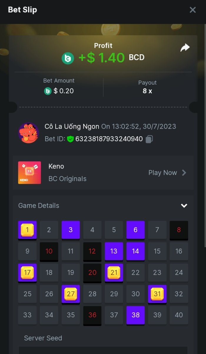Select purple tile number 14
The height and width of the screenshot is (354, 206).
click(x=135, y=251)
